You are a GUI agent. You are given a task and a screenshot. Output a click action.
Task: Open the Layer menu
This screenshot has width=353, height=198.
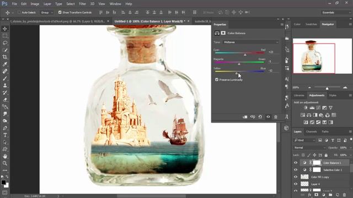tap(47, 4)
